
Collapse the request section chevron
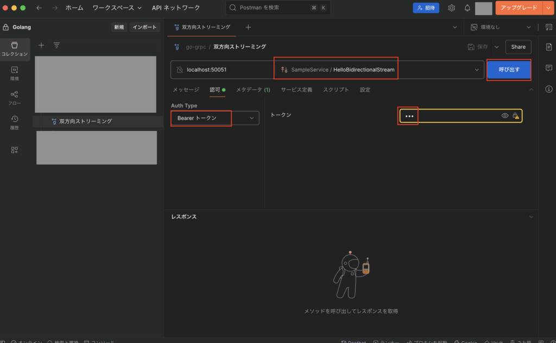(x=531, y=89)
